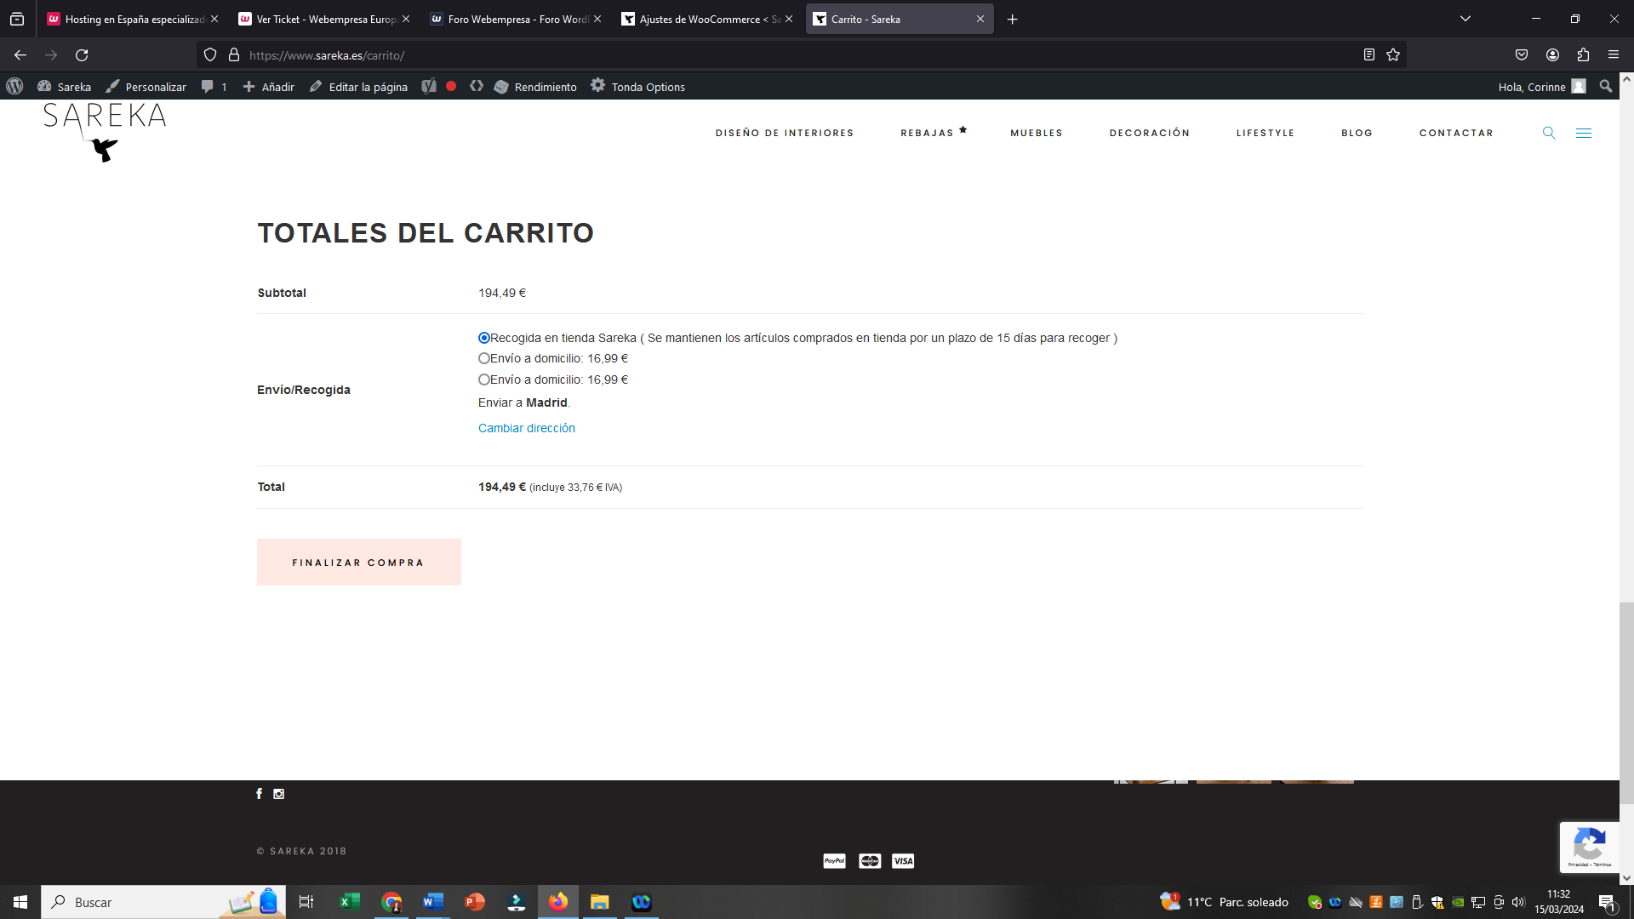The width and height of the screenshot is (1634, 919).
Task: Open PowerPoint from the taskbar
Action: [475, 902]
